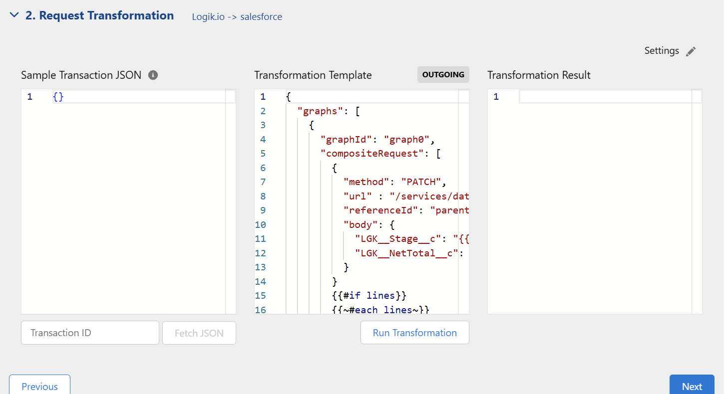727x394 pixels.
Task: Click the Sample Transaction JSON info icon
Action: pos(153,75)
